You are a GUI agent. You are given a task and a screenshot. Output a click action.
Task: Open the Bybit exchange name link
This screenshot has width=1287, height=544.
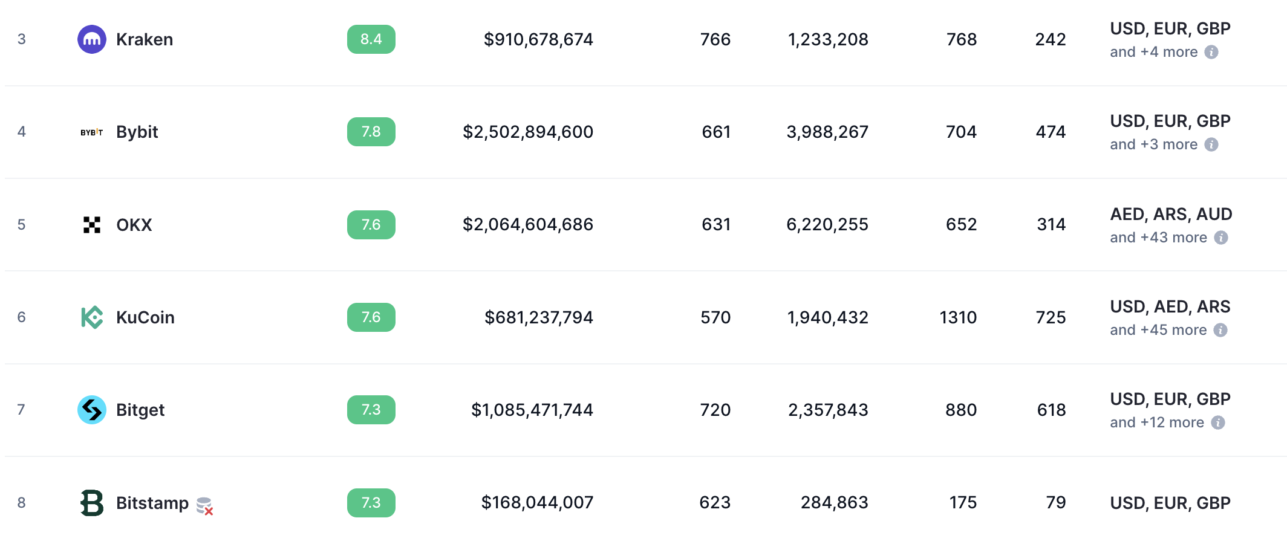[x=137, y=132]
